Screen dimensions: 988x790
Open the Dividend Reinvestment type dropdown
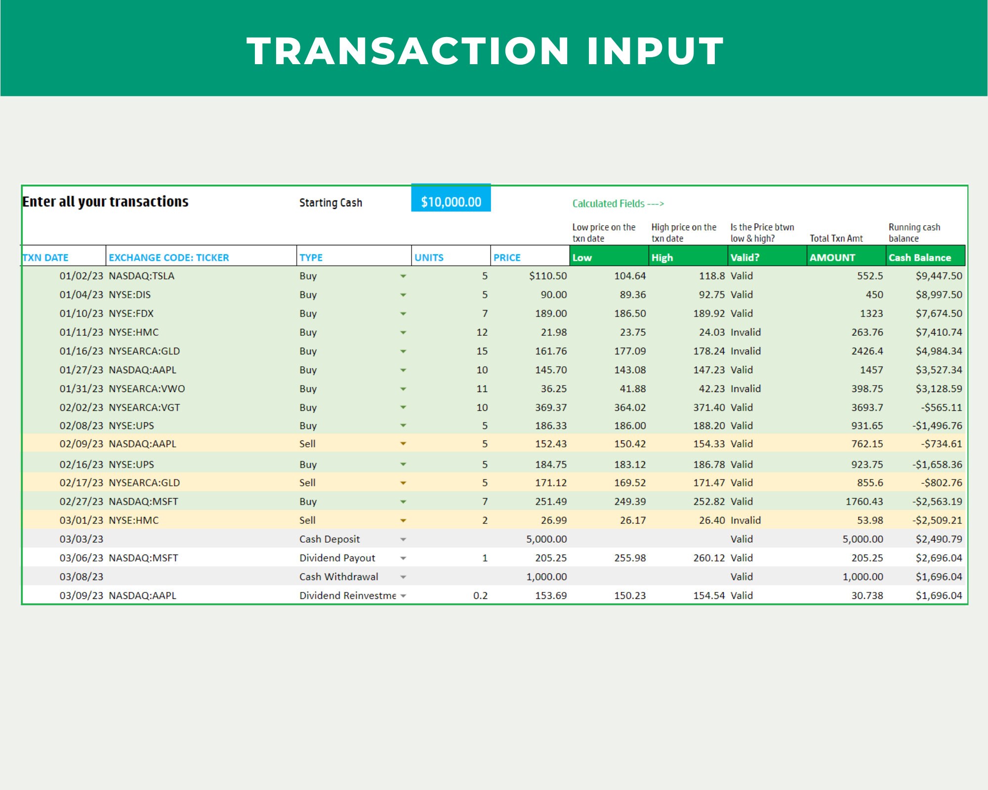pyautogui.click(x=403, y=596)
